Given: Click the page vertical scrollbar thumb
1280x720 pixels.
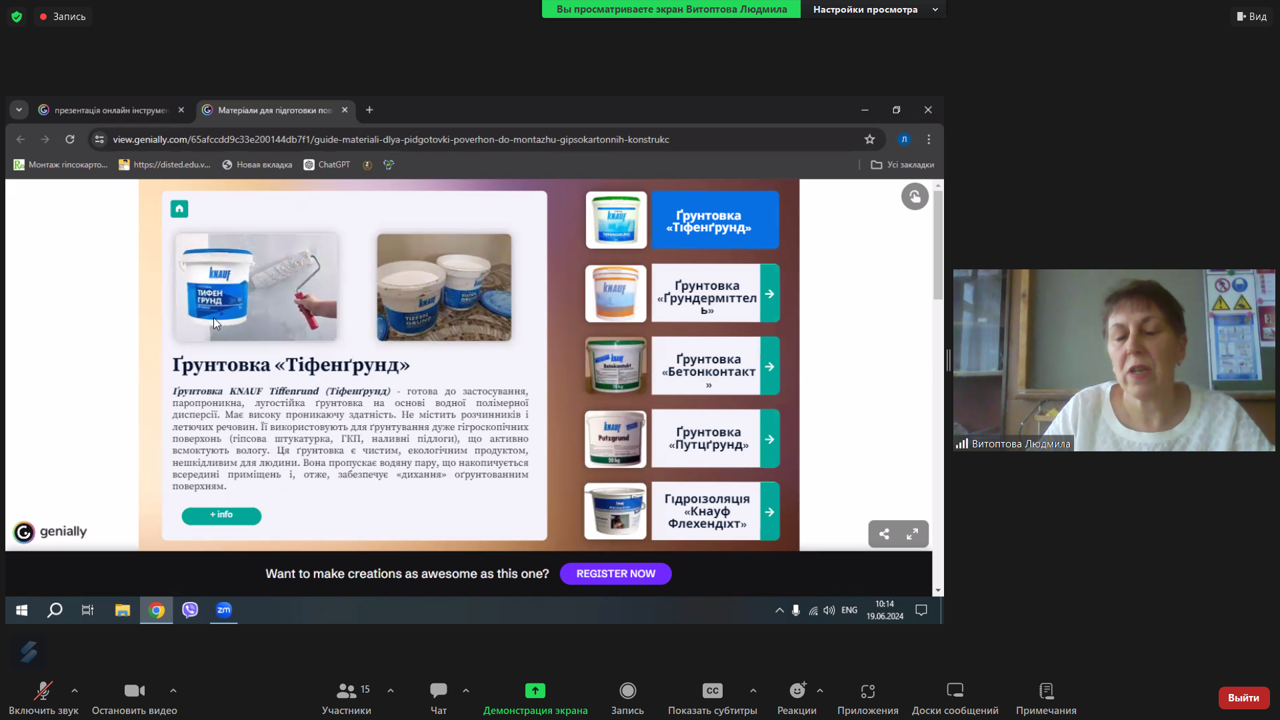Looking at the screenshot, I should point(938,245).
